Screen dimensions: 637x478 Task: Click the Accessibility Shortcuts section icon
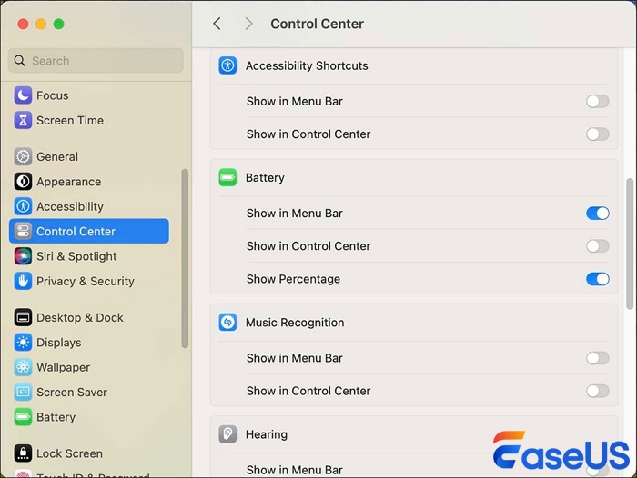tap(227, 65)
